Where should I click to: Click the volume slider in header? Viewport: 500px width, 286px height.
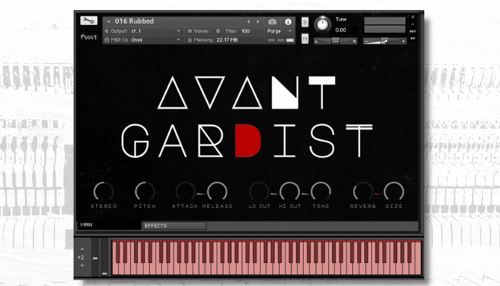click(x=384, y=41)
